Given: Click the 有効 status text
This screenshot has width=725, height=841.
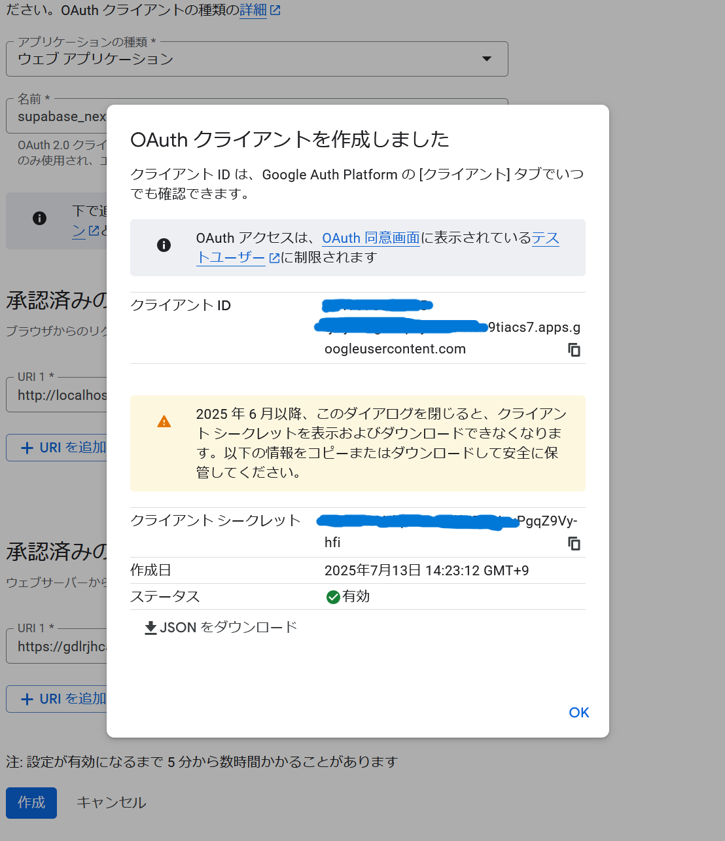Looking at the screenshot, I should (x=356, y=597).
